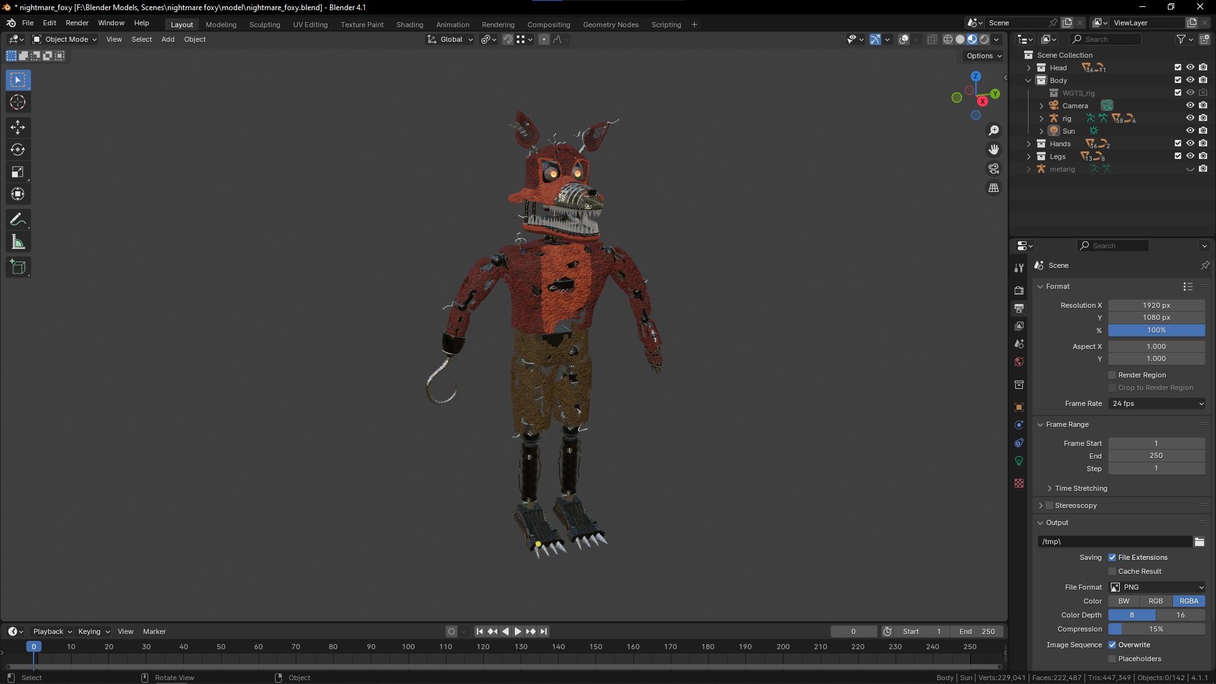Open the timeline Playback menu
The height and width of the screenshot is (684, 1216).
[x=52, y=631]
